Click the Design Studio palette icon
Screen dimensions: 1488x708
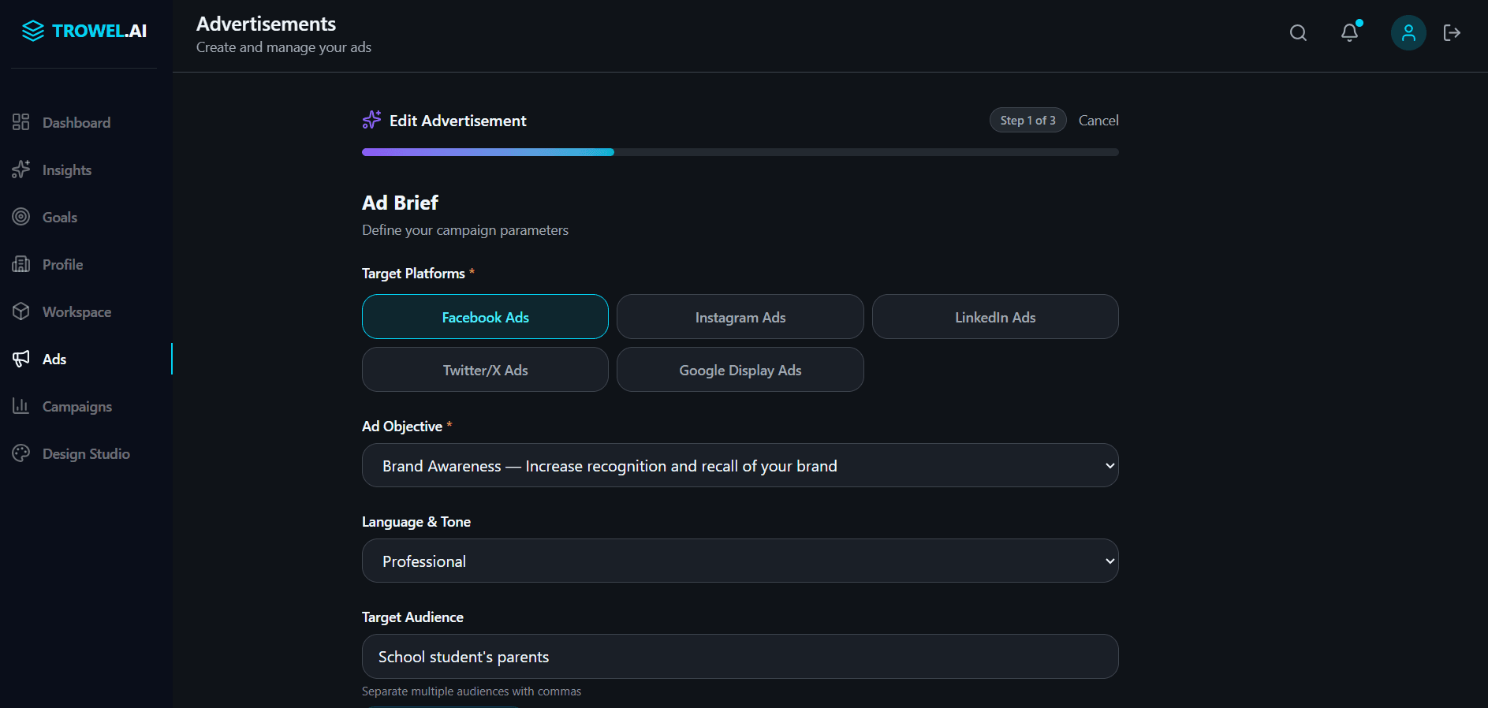[21, 453]
